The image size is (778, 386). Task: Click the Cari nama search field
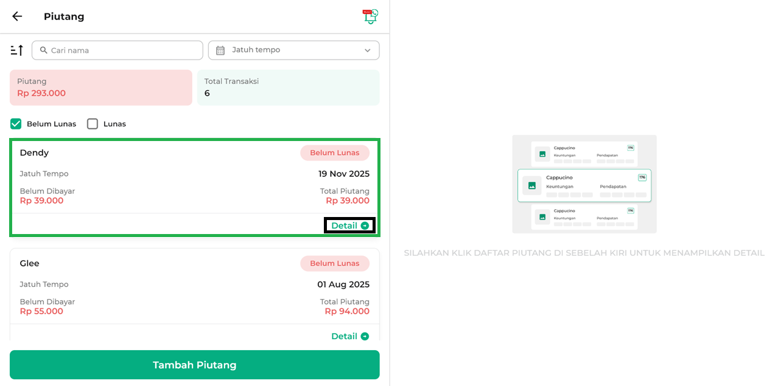(x=122, y=50)
